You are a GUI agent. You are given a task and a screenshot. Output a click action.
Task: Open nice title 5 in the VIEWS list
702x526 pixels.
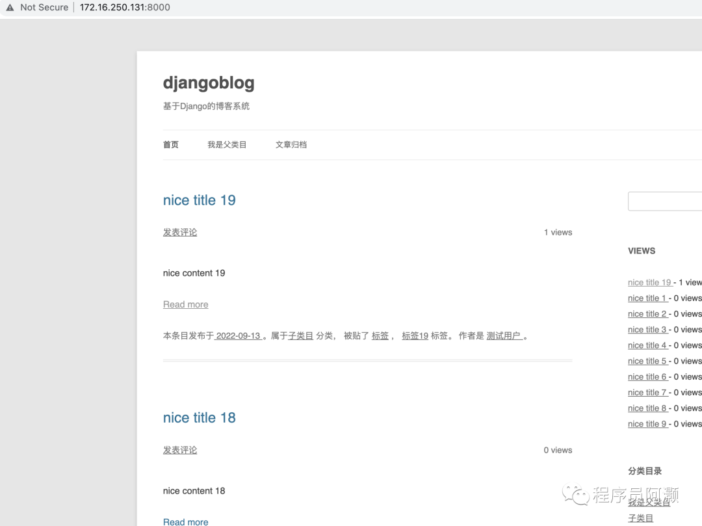click(x=648, y=361)
